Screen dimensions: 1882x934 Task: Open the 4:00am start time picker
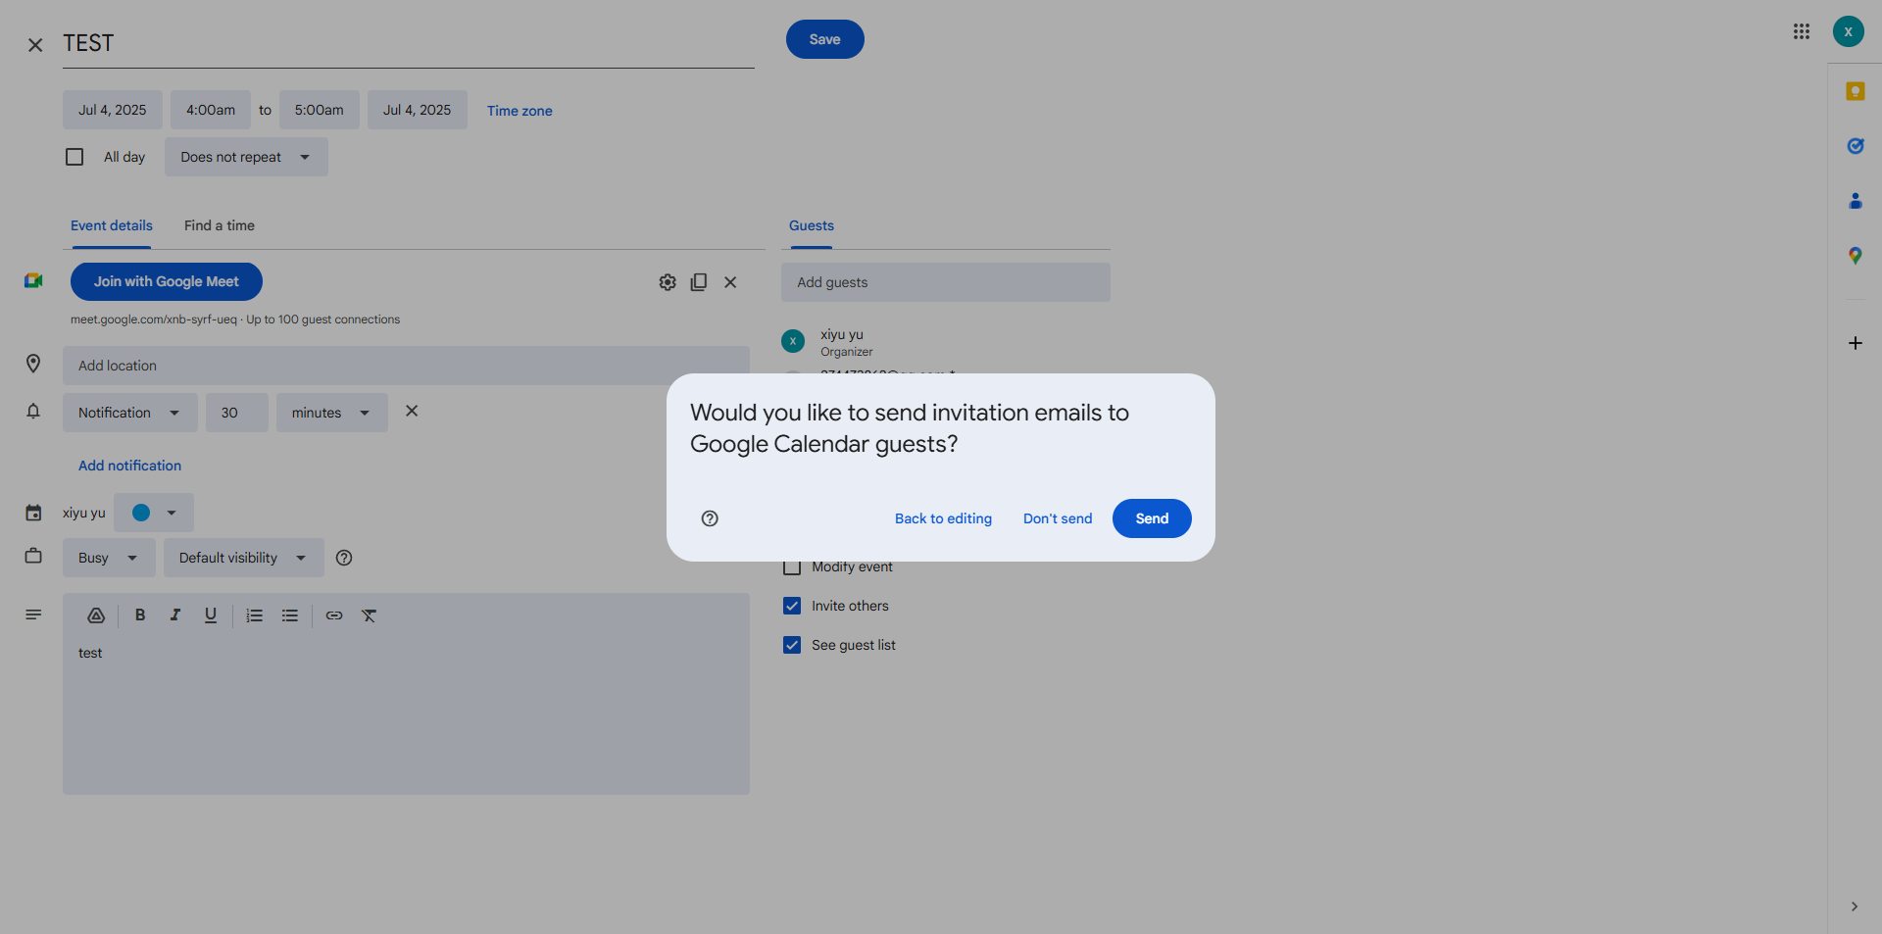click(211, 110)
